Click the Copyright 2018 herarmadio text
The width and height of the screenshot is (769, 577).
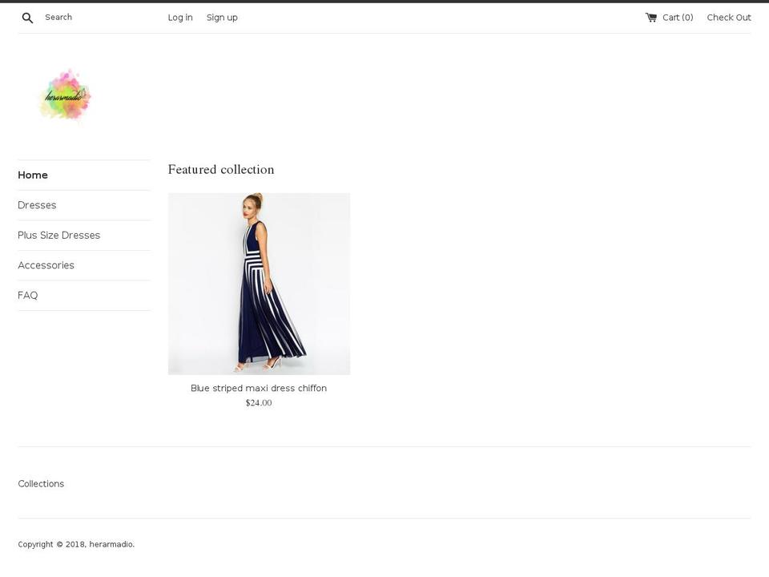[76, 544]
